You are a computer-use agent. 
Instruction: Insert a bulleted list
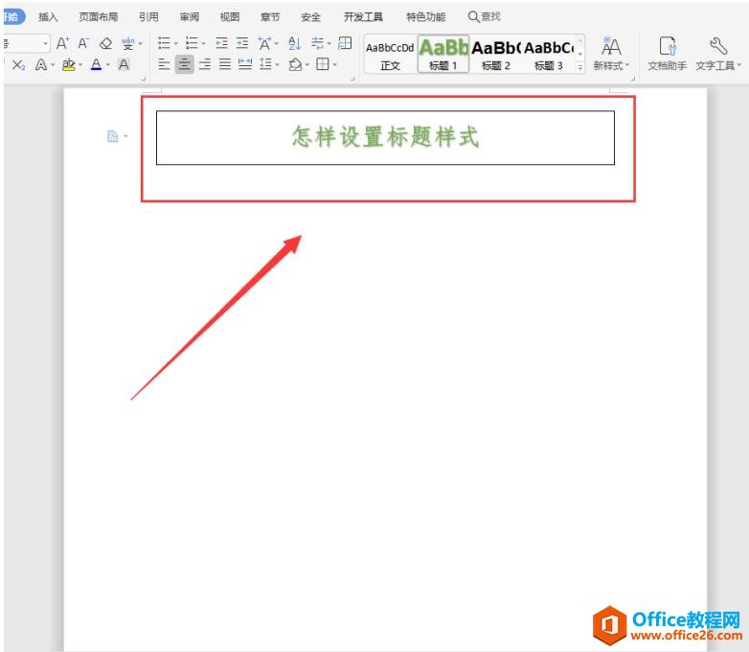pos(164,43)
